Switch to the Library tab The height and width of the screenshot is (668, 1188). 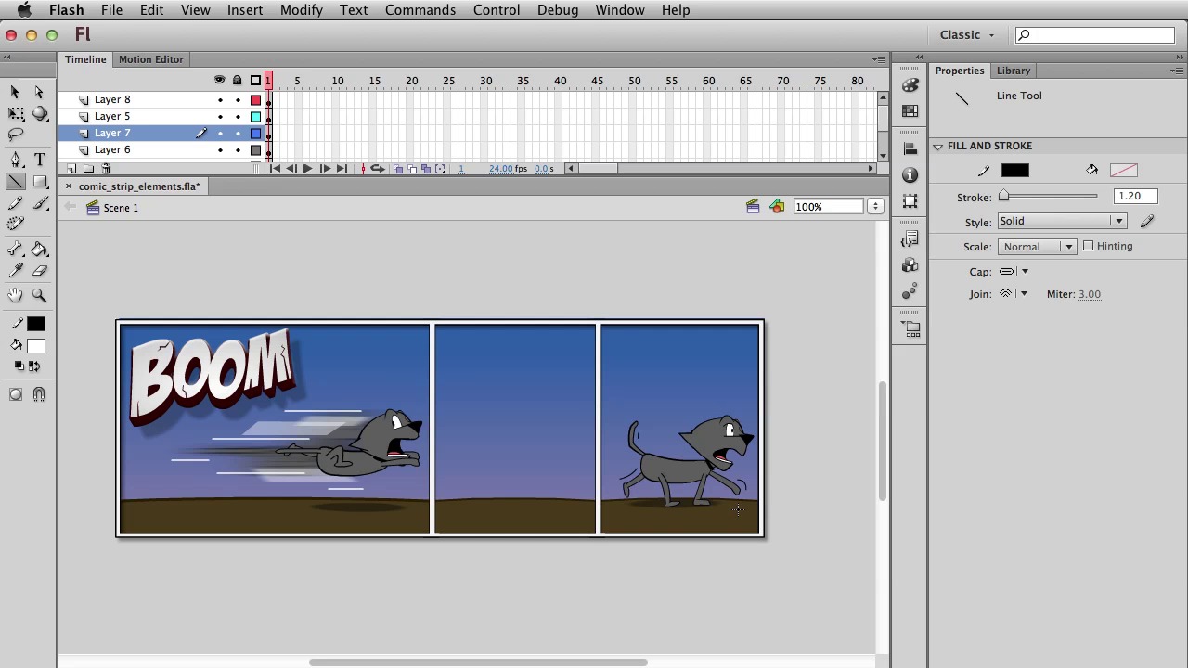1014,71
